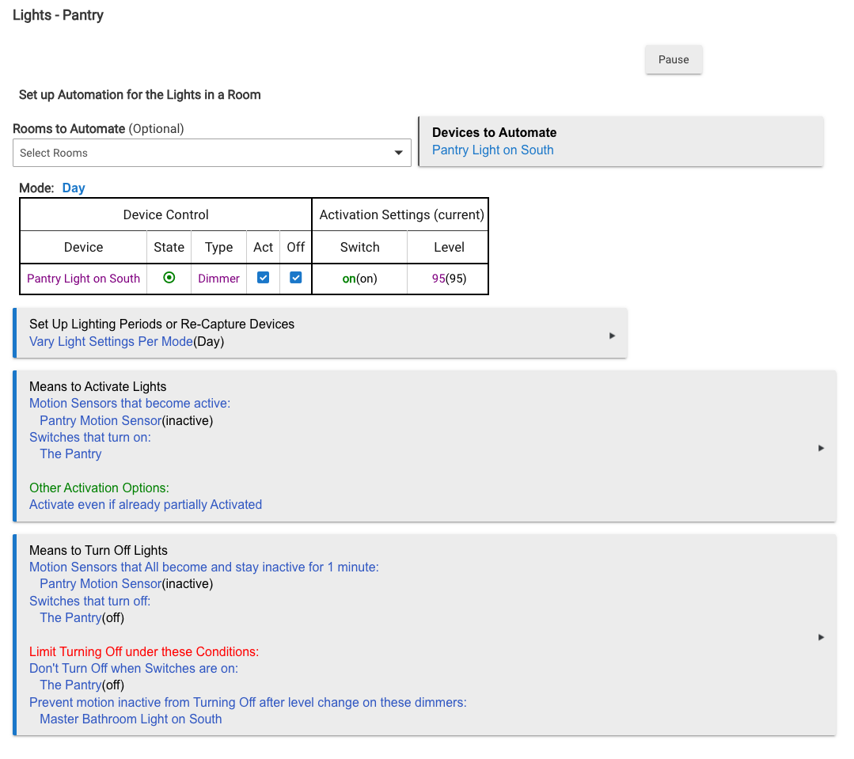Uncheck the Off checkbox for Pantry Light
This screenshot has width=854, height=759.
[296, 278]
